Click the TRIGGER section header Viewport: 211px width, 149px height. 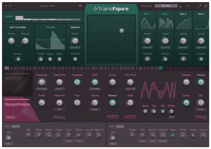pos(50,28)
